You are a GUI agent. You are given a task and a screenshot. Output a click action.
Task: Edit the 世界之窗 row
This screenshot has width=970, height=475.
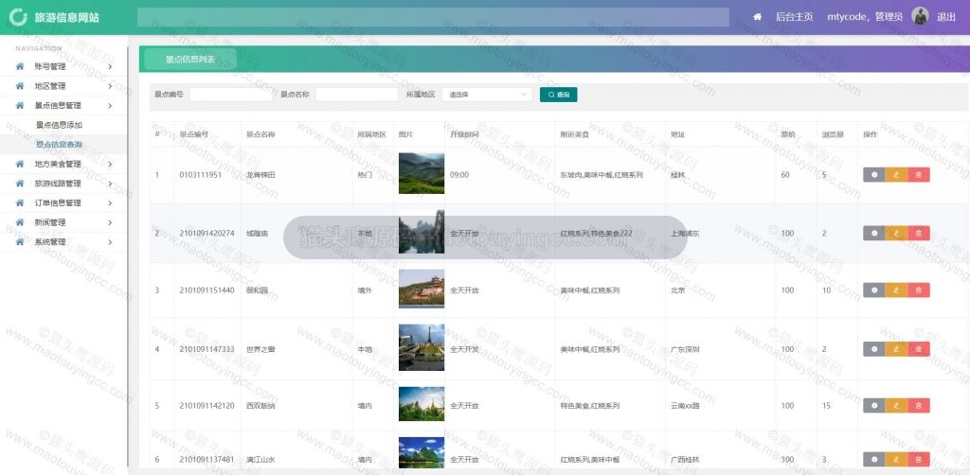[896, 349]
